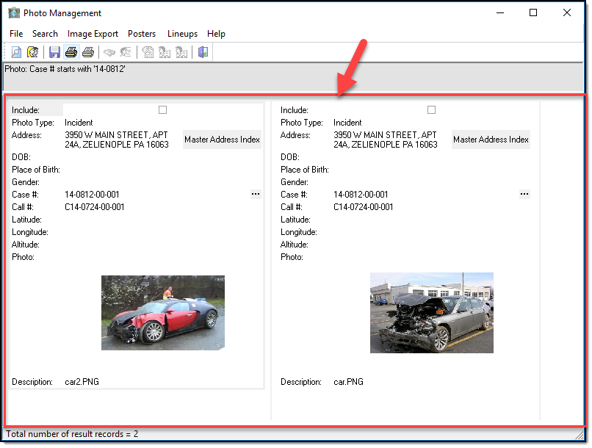The height and width of the screenshot is (448, 592).
Task: Click the floppy disk Save icon
Action: [x=54, y=52]
